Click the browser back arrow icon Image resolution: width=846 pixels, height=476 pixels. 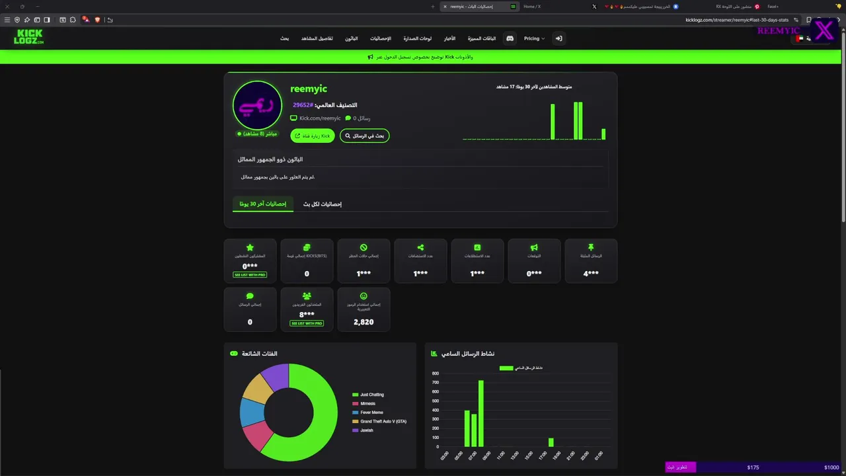point(110,20)
